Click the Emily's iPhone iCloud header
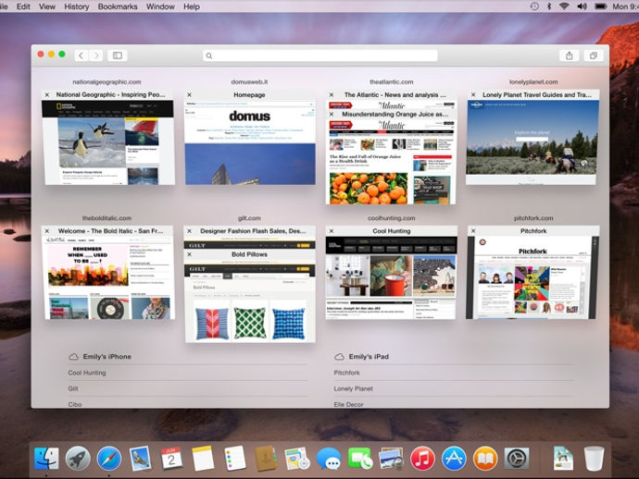 (x=100, y=357)
